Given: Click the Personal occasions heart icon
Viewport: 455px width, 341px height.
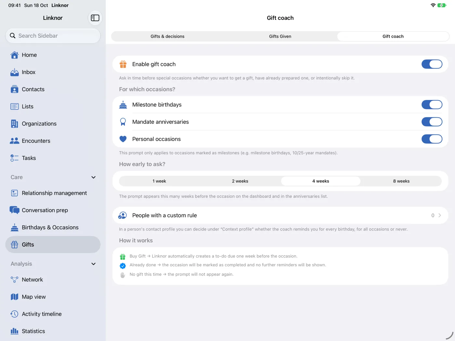Looking at the screenshot, I should (x=123, y=139).
